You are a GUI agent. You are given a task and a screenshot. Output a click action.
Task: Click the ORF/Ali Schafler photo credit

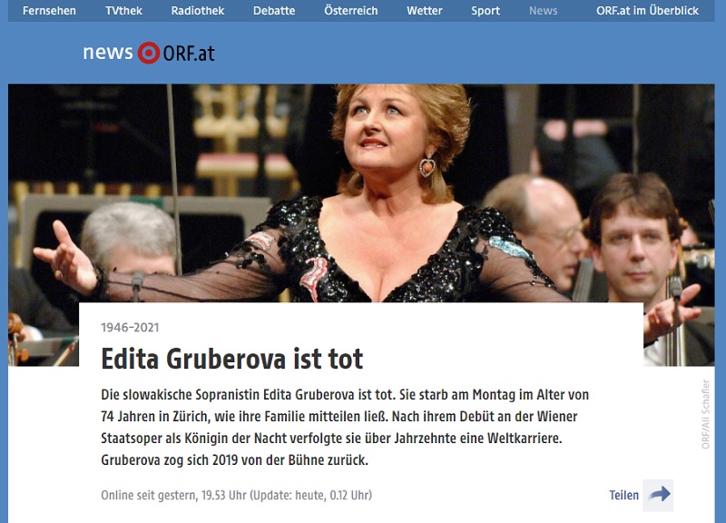click(706, 414)
